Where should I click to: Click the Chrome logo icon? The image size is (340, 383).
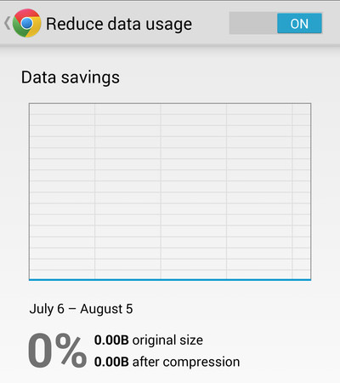coord(27,23)
